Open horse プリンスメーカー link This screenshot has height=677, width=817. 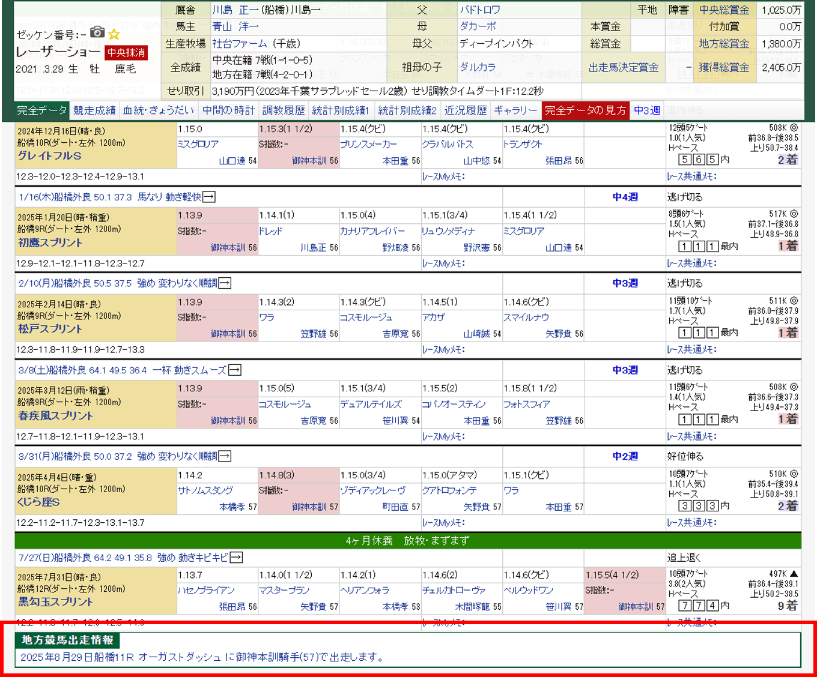point(369,145)
